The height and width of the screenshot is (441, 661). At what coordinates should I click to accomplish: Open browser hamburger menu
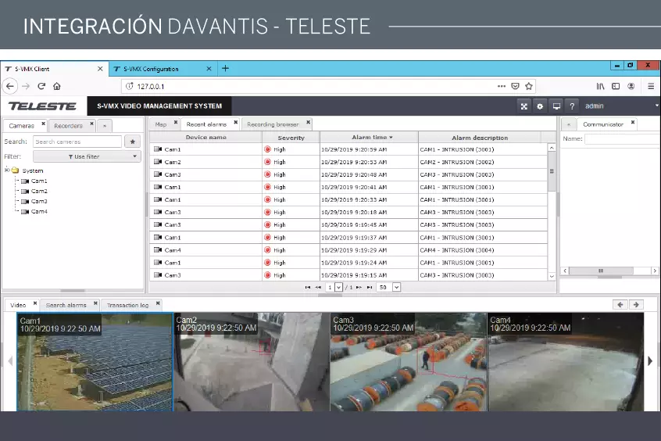point(651,86)
